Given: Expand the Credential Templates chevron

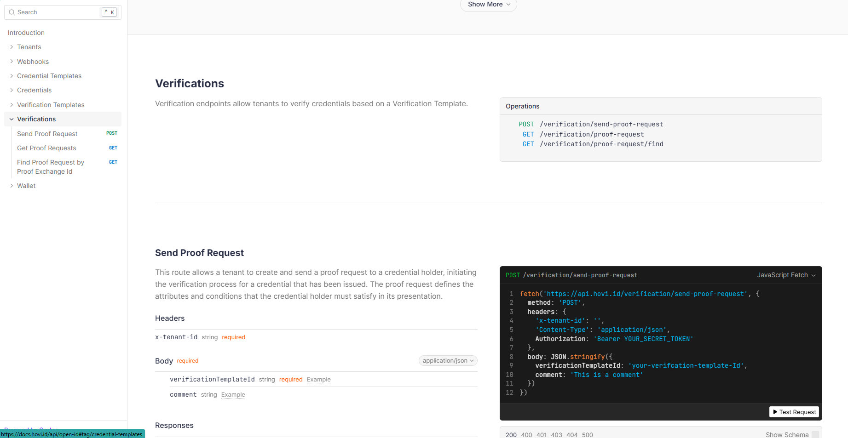Looking at the screenshot, I should pyautogui.click(x=12, y=76).
